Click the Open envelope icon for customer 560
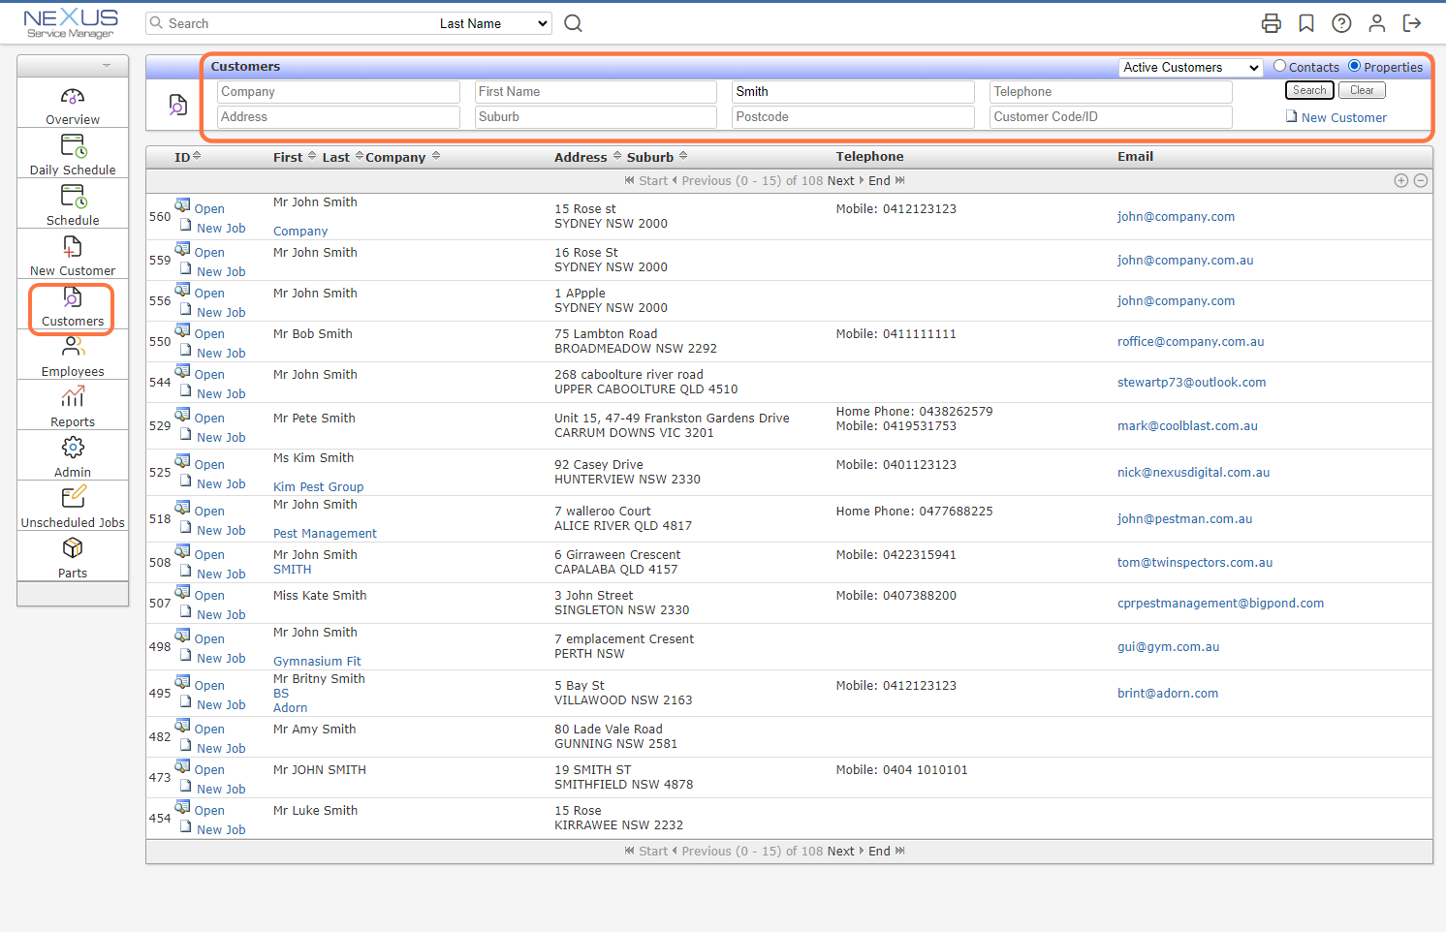The height and width of the screenshot is (932, 1446). [183, 205]
